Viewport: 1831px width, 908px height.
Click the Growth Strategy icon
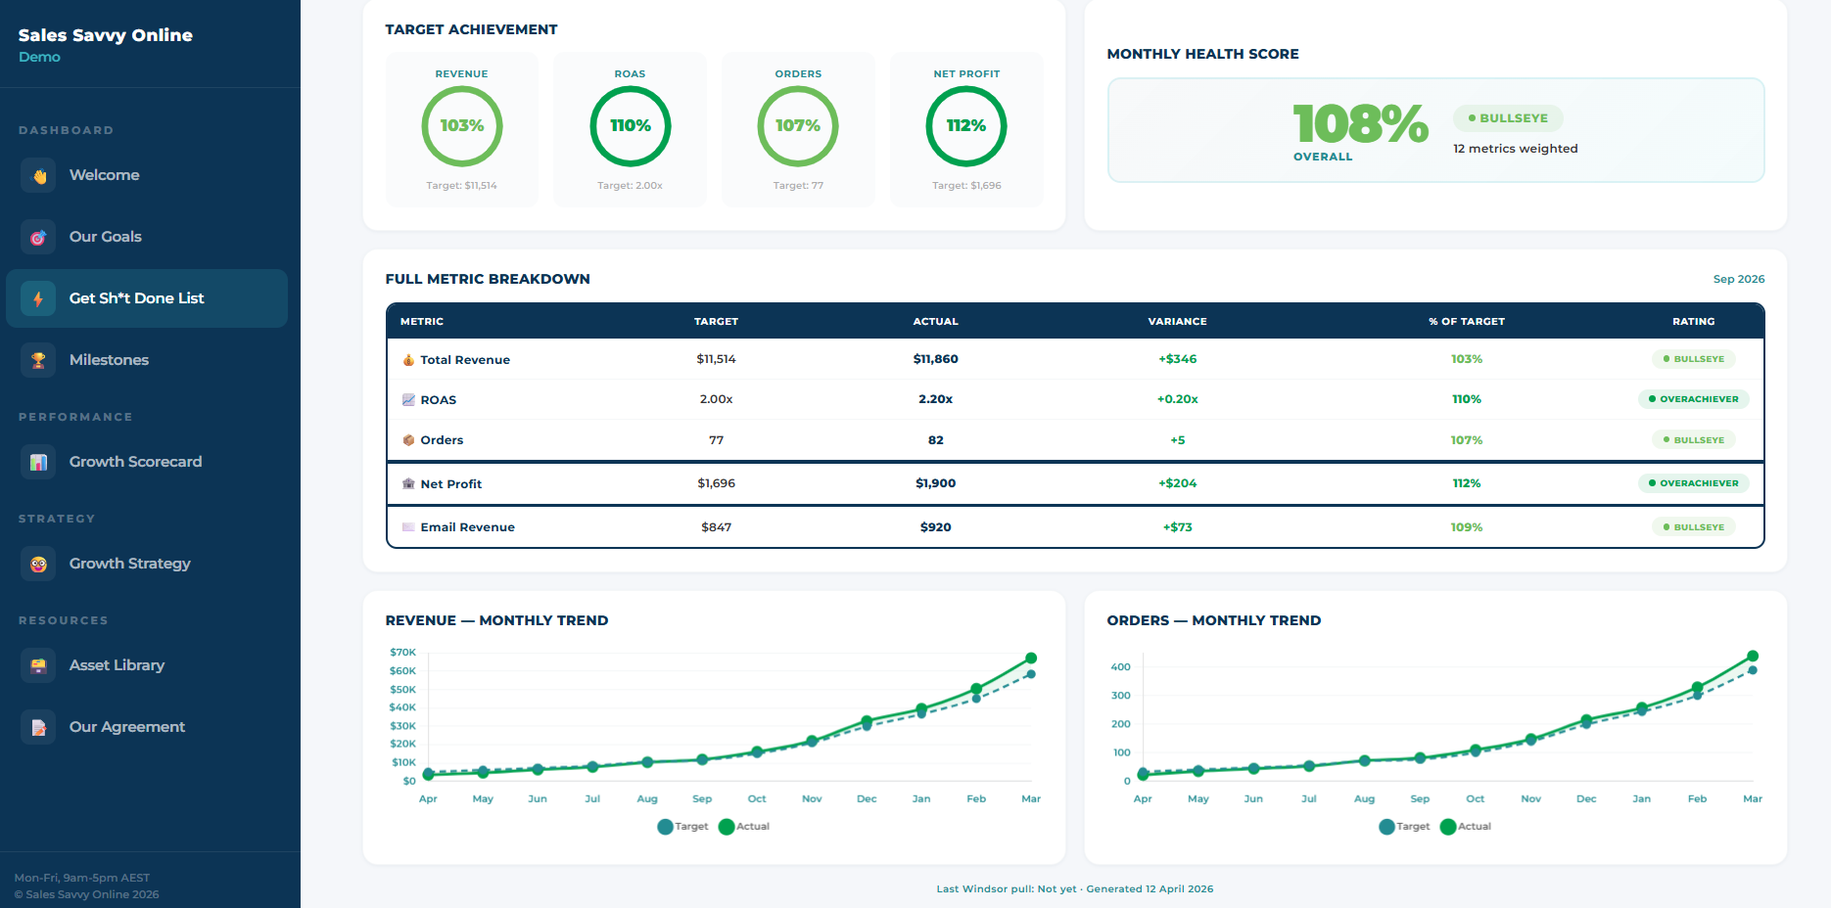pyautogui.click(x=37, y=564)
